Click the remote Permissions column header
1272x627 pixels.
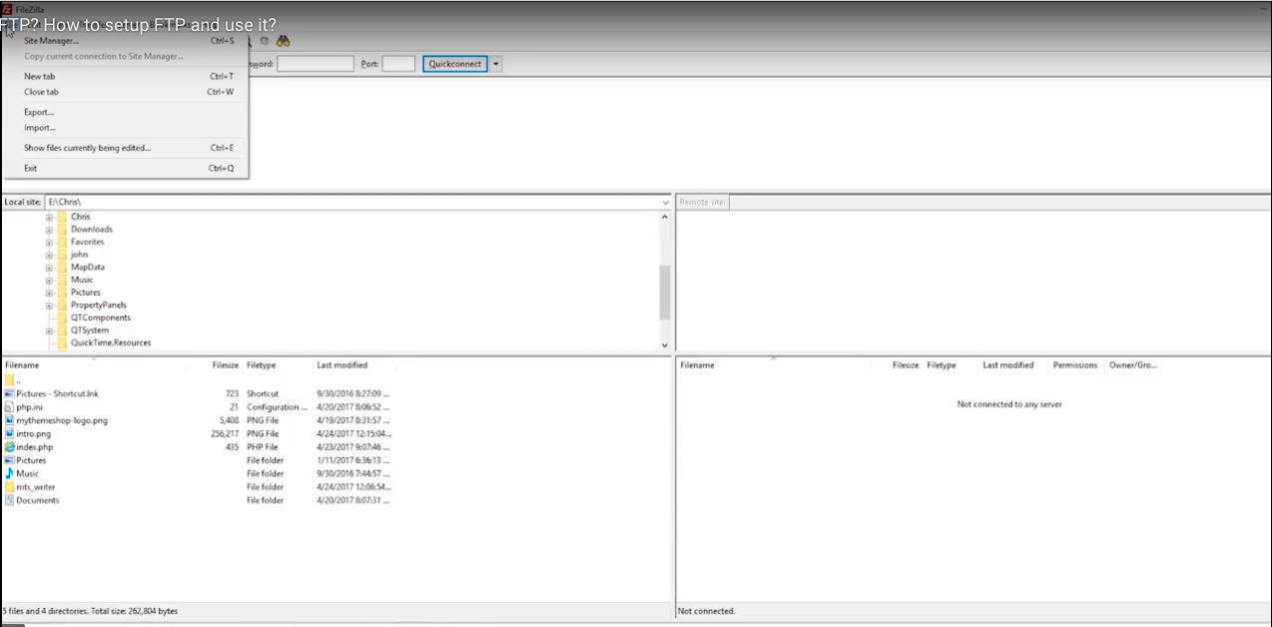[1075, 365]
